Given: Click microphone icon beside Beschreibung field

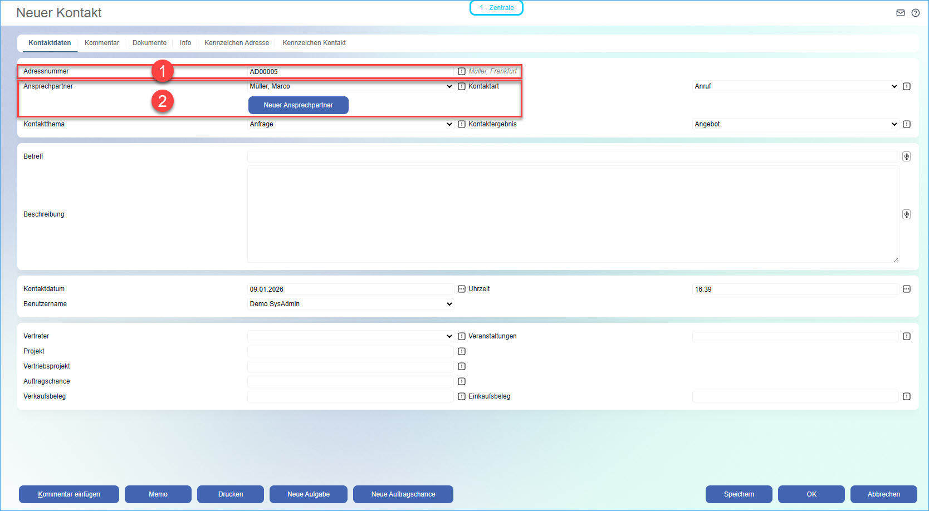Looking at the screenshot, I should click(x=906, y=214).
